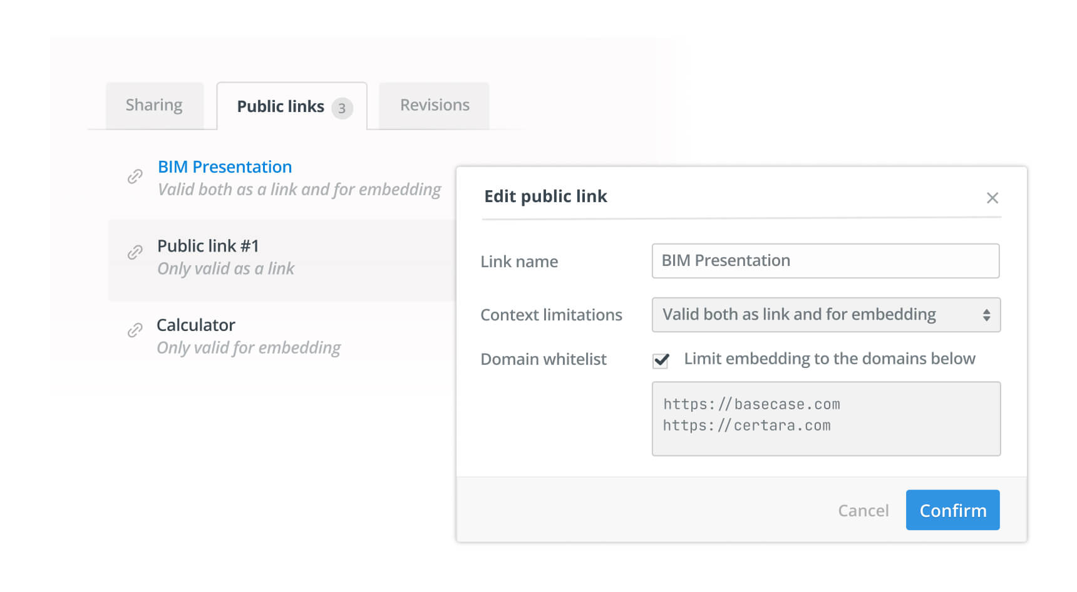
Task: Cancel editing the public link
Action: tap(863, 510)
